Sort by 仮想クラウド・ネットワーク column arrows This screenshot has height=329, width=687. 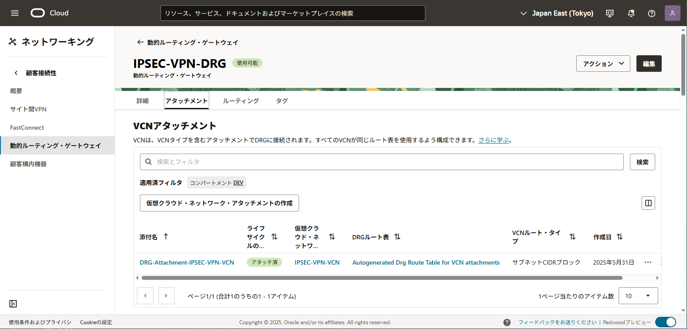(x=332, y=237)
